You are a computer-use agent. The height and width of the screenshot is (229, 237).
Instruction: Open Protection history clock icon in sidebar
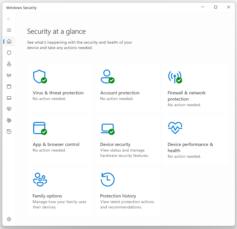coord(9,132)
